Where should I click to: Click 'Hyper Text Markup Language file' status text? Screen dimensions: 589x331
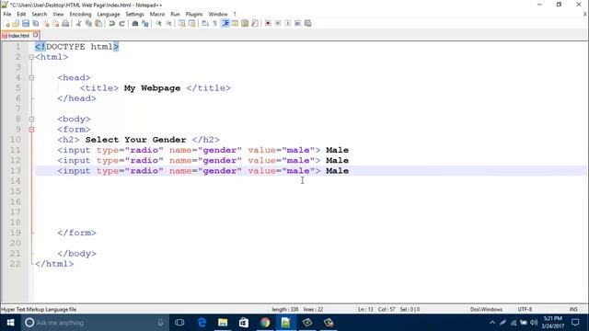(x=39, y=310)
